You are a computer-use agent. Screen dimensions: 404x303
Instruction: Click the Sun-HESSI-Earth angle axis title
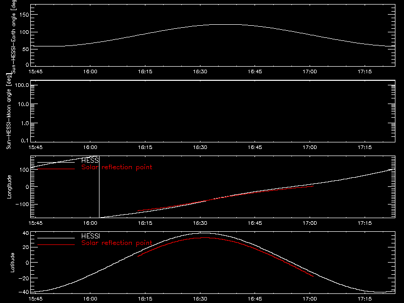(x=13, y=37)
